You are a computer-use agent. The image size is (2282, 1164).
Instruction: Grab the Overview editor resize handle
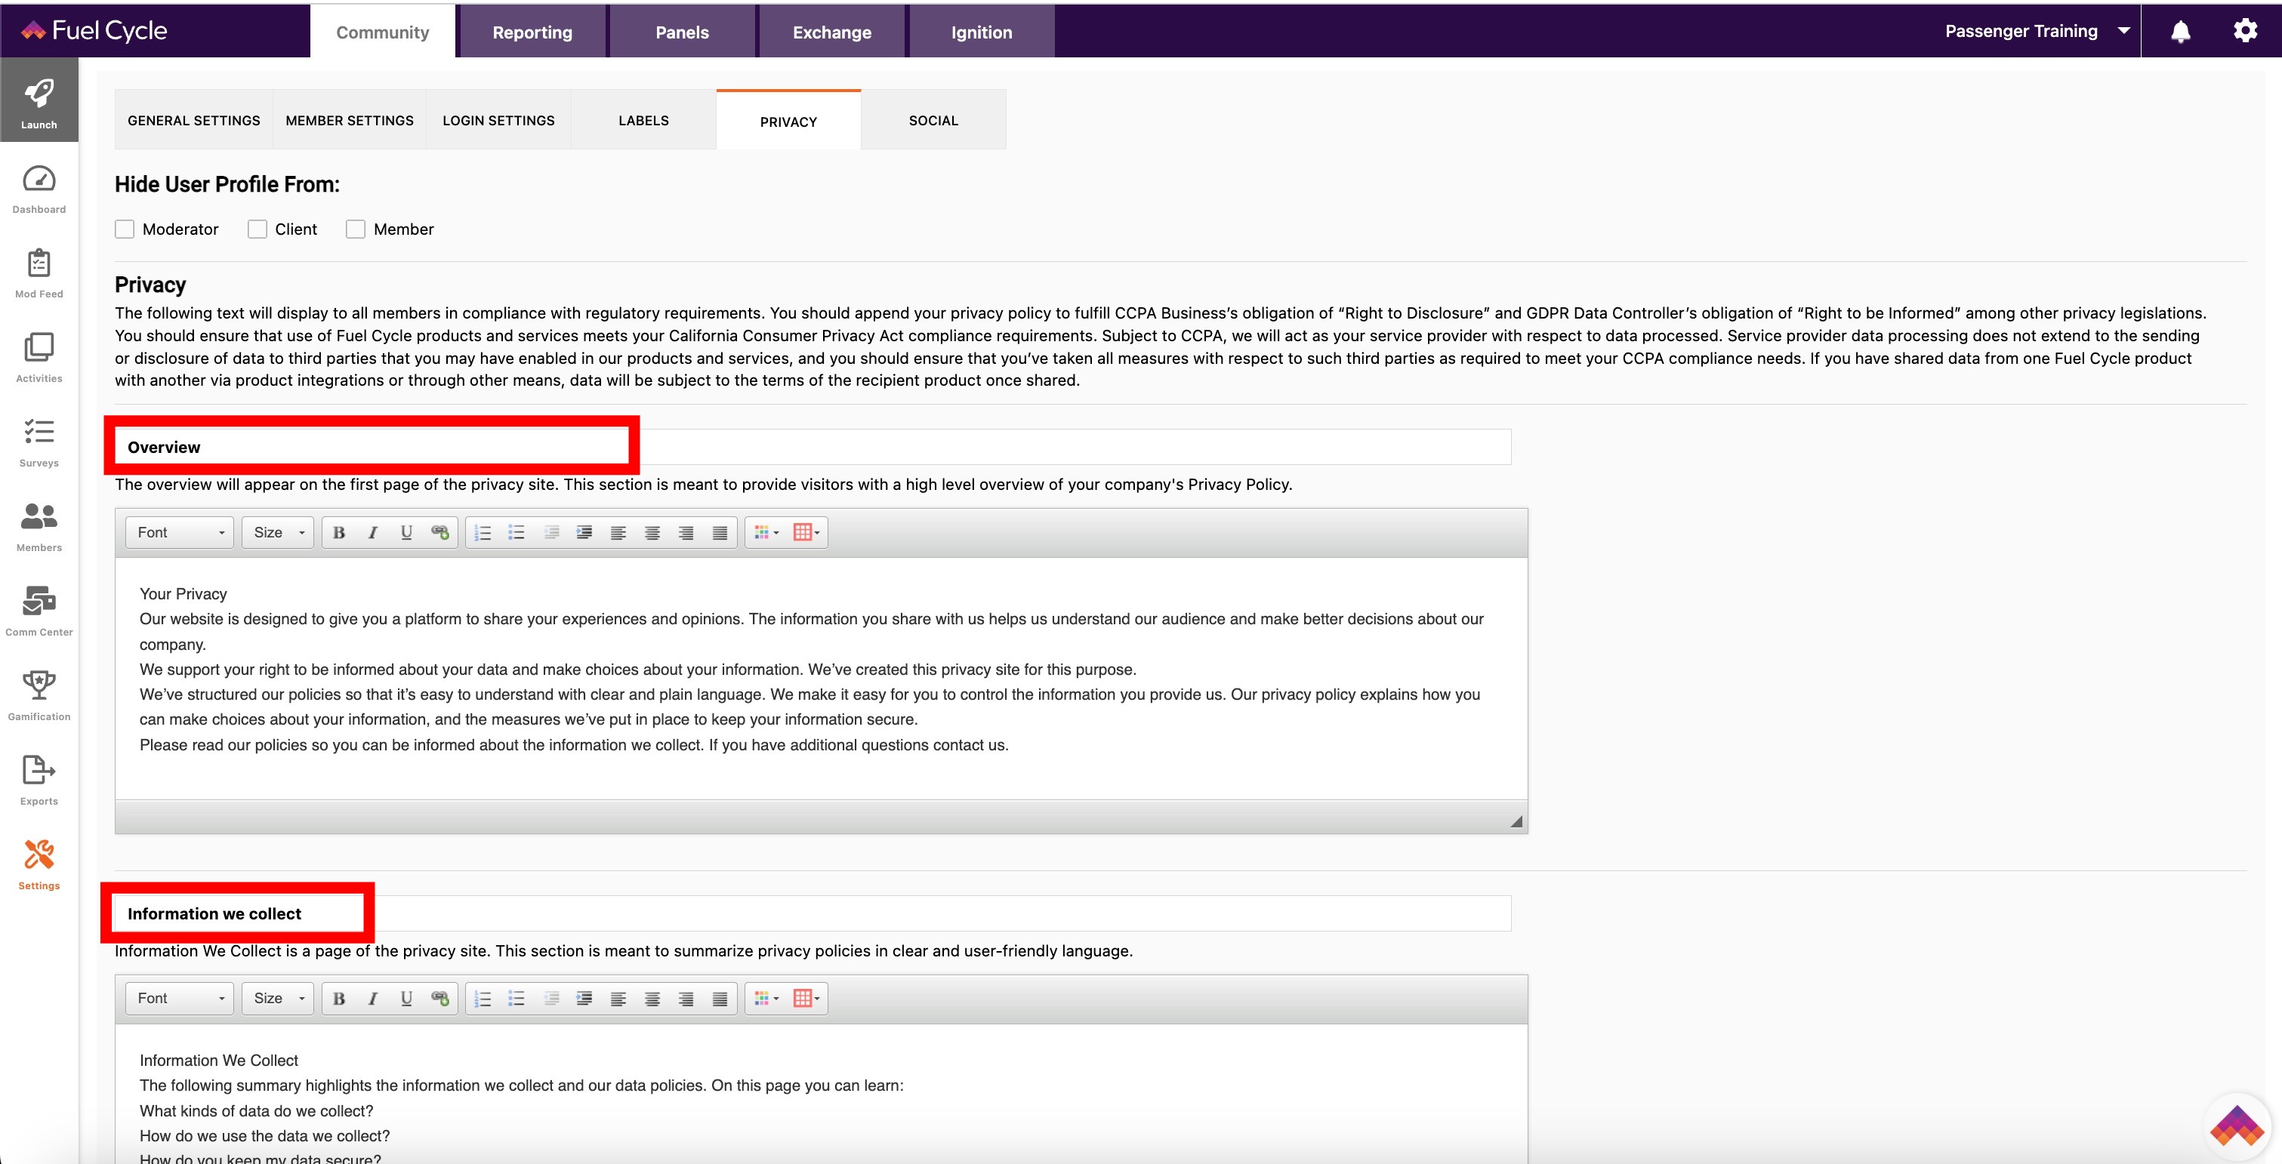pos(1516,821)
